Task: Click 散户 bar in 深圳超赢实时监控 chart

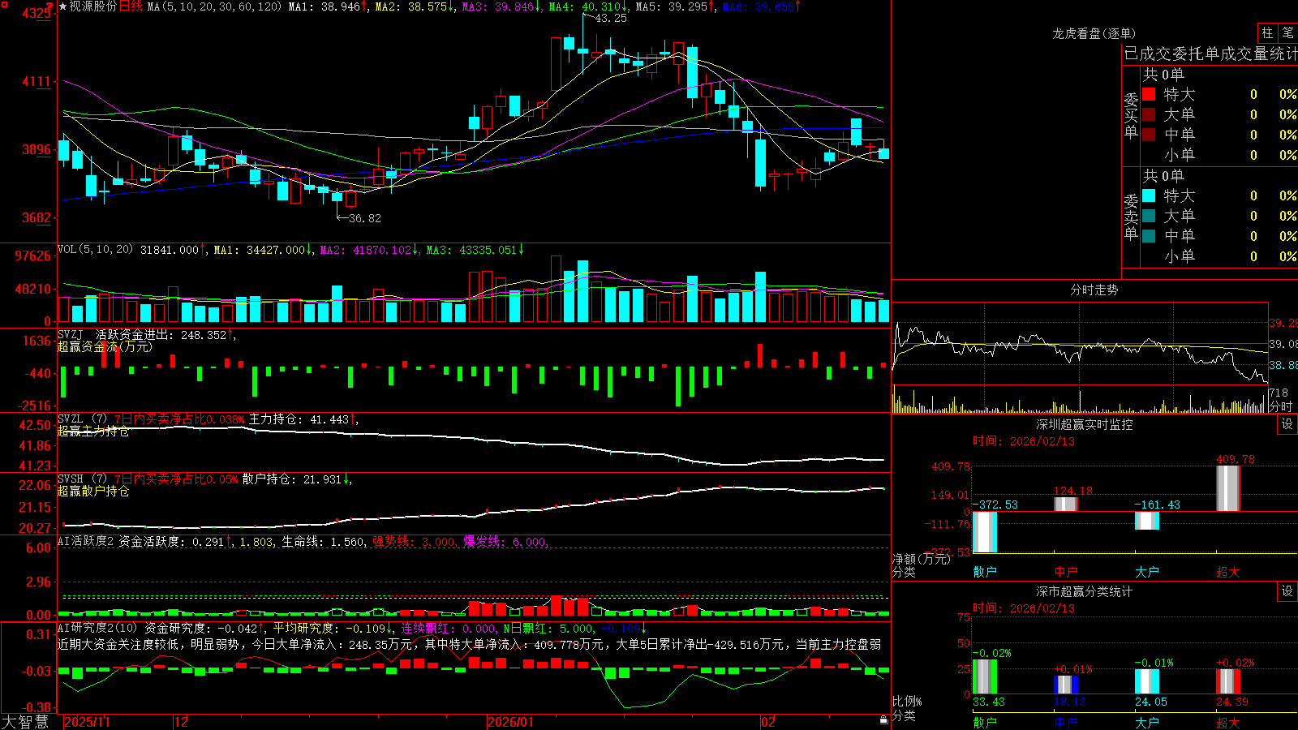Action: click(x=985, y=532)
